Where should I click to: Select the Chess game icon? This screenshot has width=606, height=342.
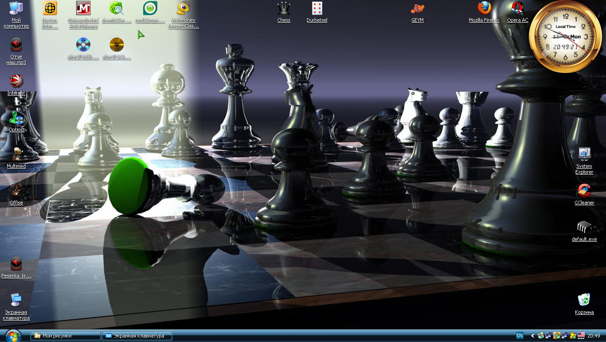(x=284, y=12)
